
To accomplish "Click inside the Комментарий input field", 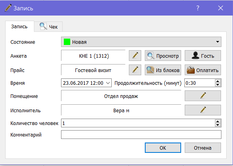I will pos(141,135).
